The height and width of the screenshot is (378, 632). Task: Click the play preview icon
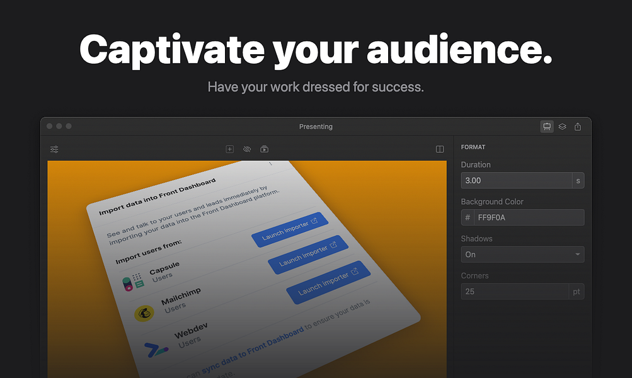[265, 149]
